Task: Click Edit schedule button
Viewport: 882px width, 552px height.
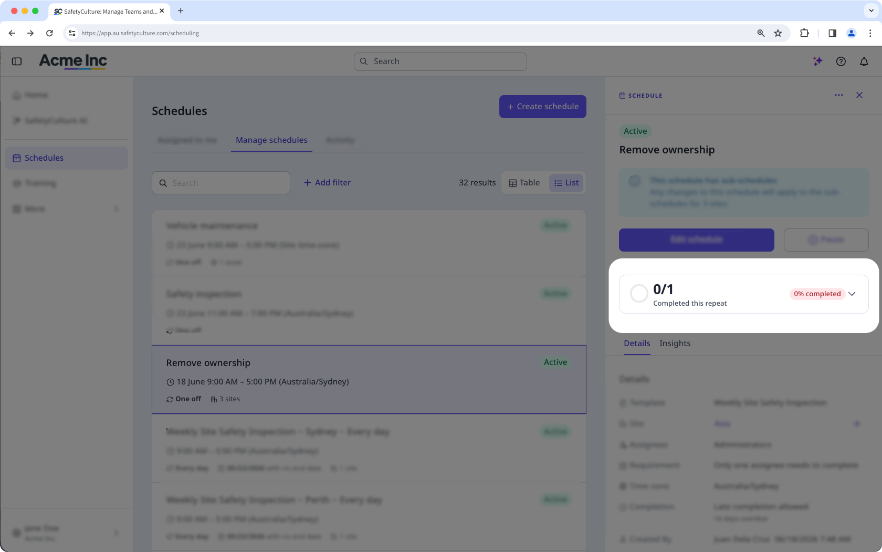Action: [697, 240]
